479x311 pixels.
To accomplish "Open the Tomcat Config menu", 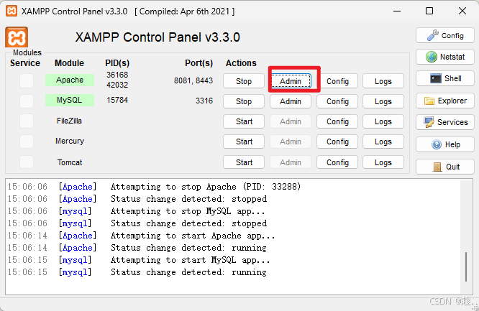I will click(337, 162).
